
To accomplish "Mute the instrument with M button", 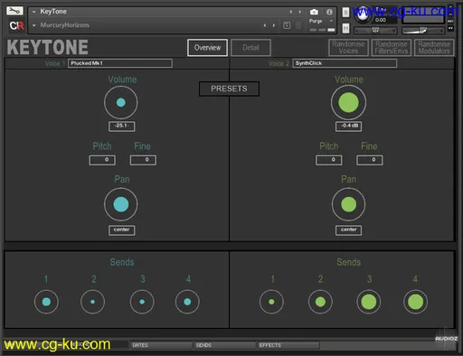I will (x=345, y=28).
